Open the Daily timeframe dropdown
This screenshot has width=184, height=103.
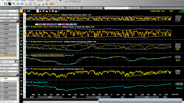click(x=38, y=11)
